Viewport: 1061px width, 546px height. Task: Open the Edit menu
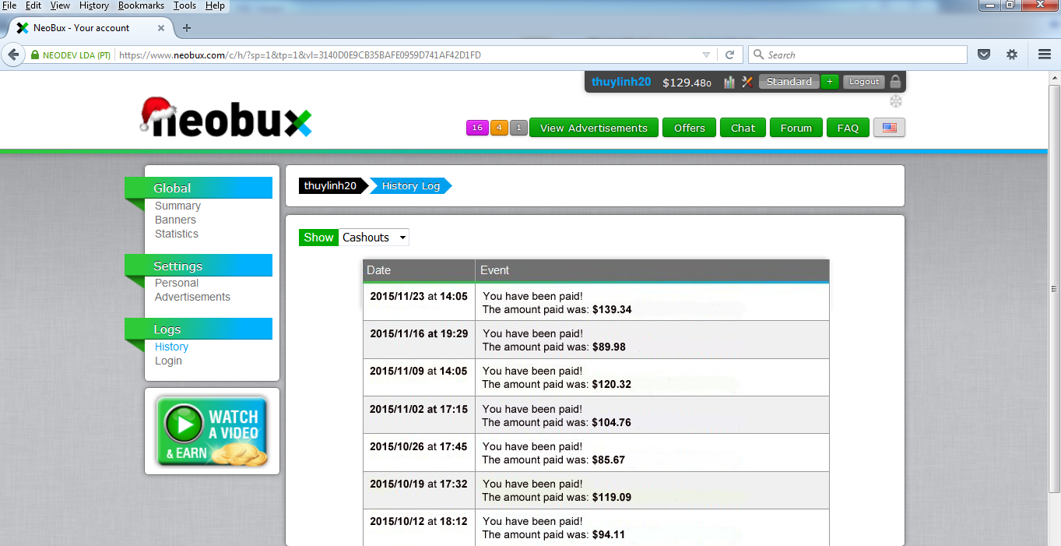tap(33, 5)
